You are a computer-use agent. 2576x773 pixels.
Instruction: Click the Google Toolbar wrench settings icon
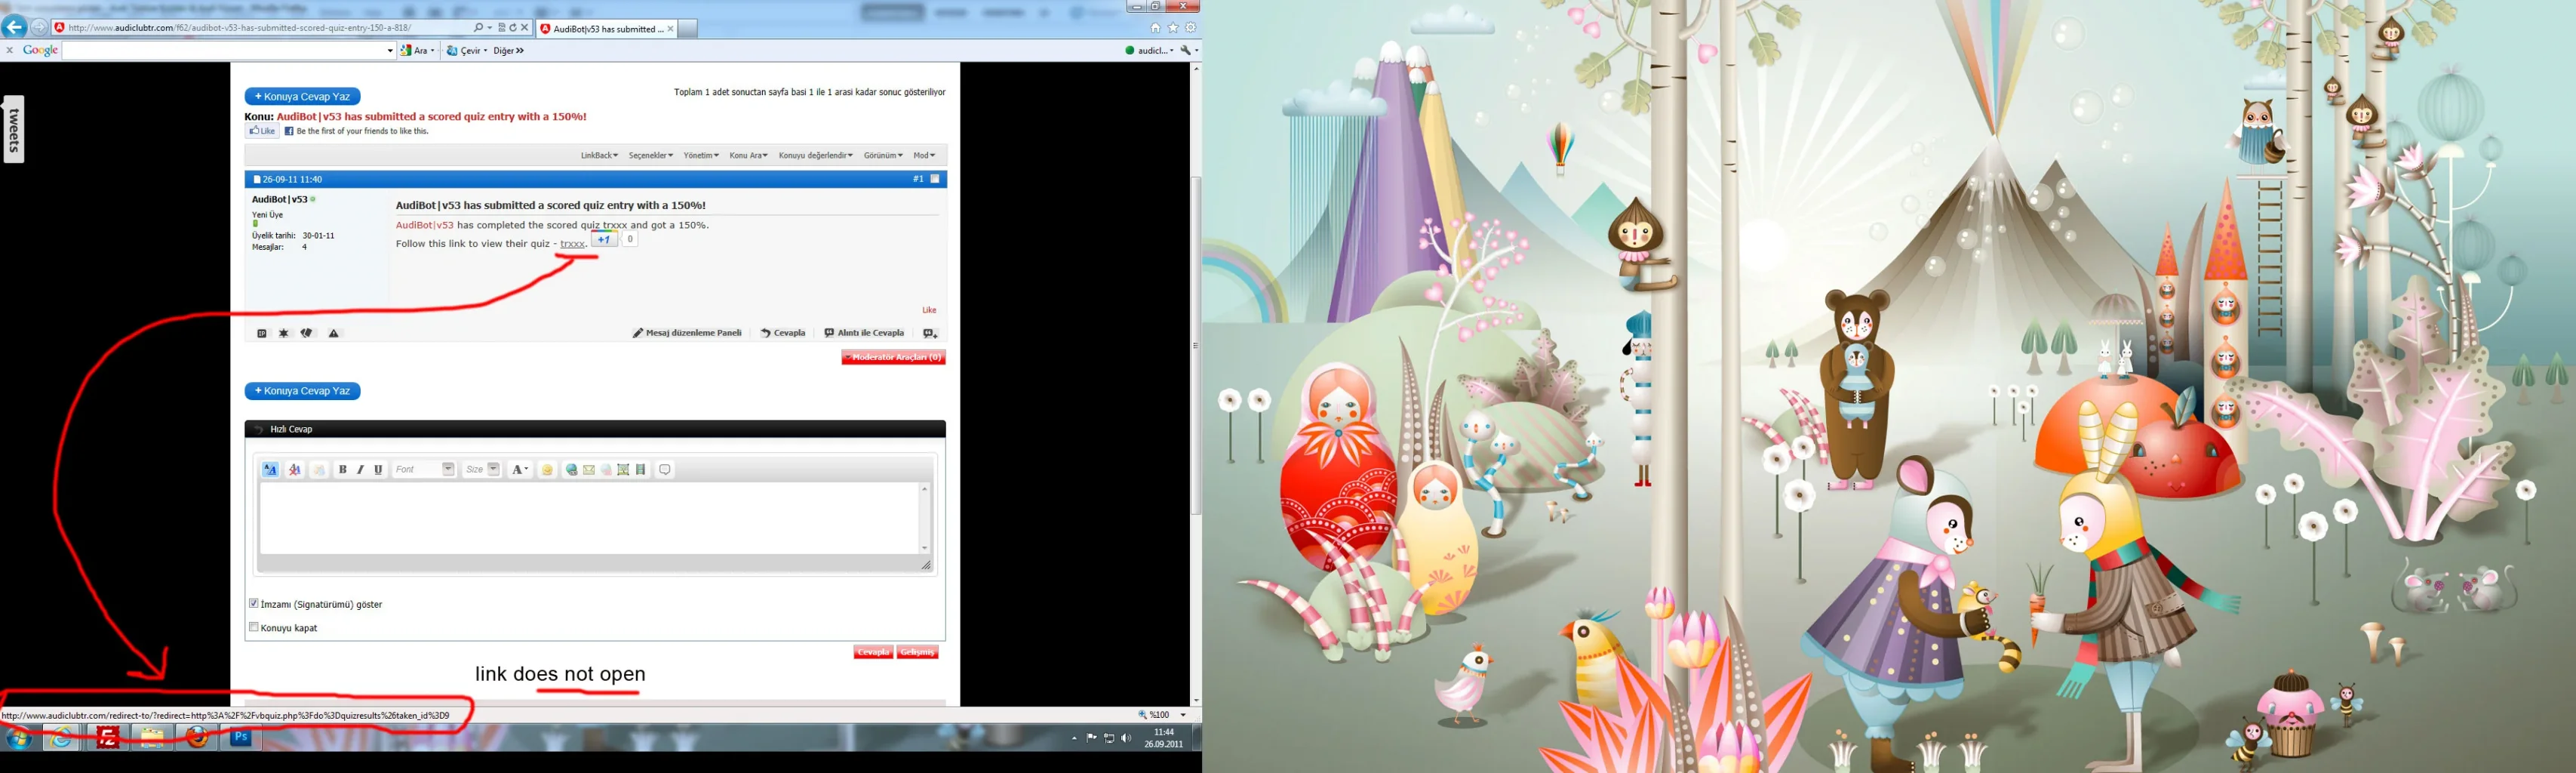[x=1188, y=50]
